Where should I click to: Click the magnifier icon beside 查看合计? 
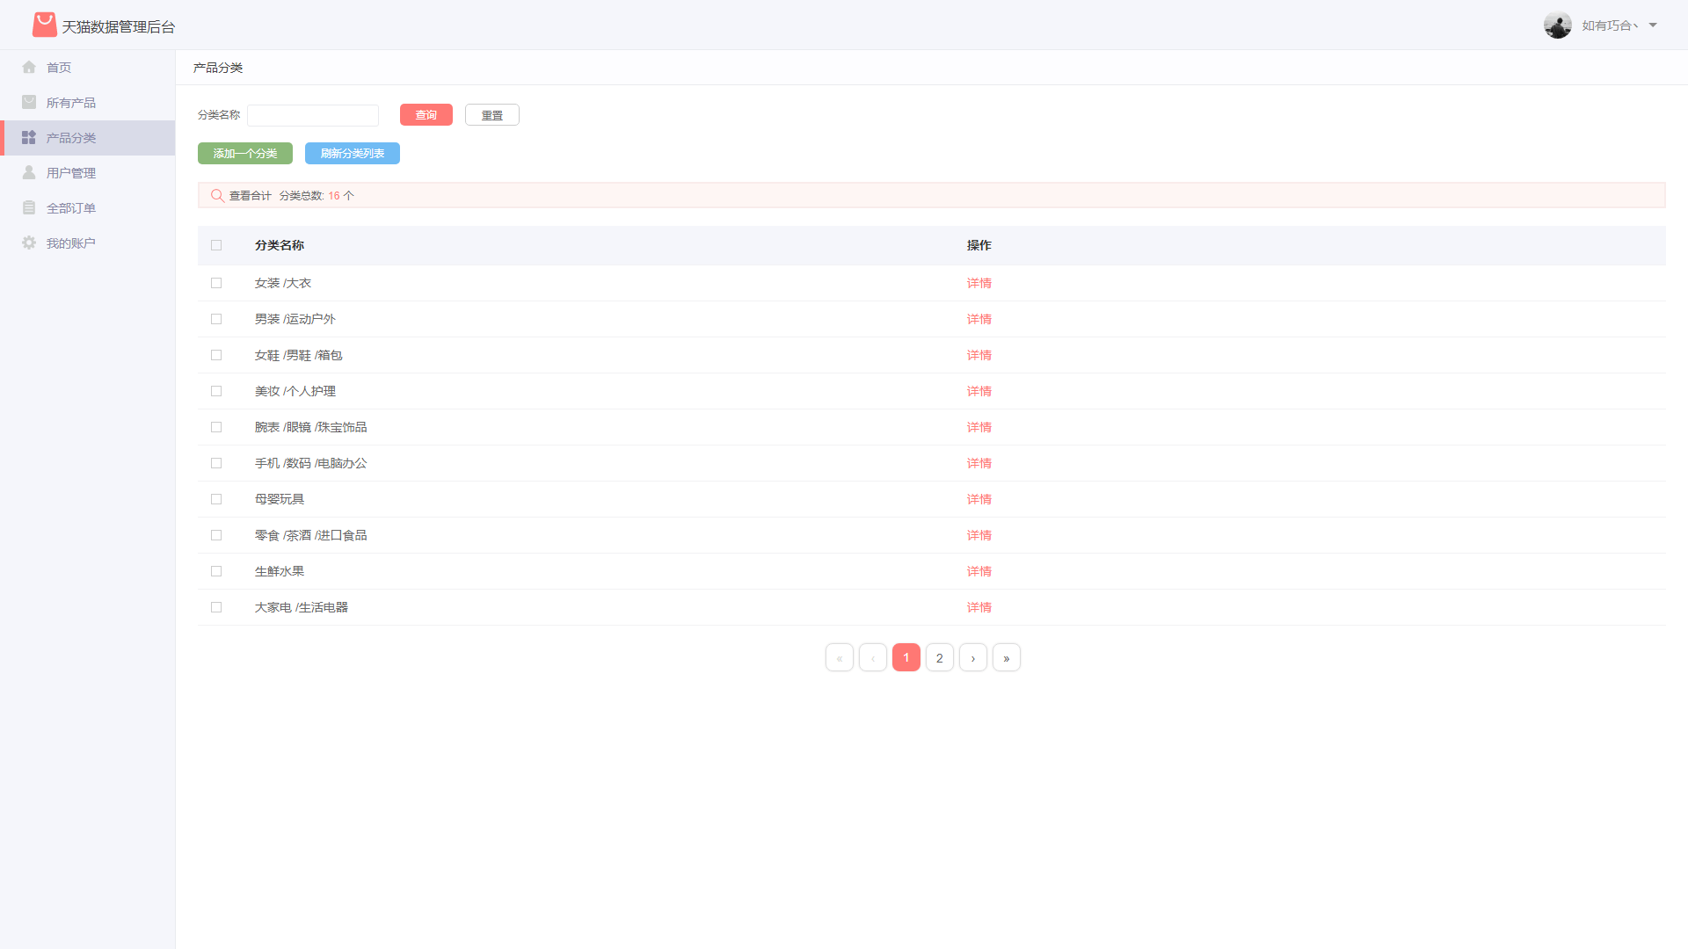tap(217, 195)
